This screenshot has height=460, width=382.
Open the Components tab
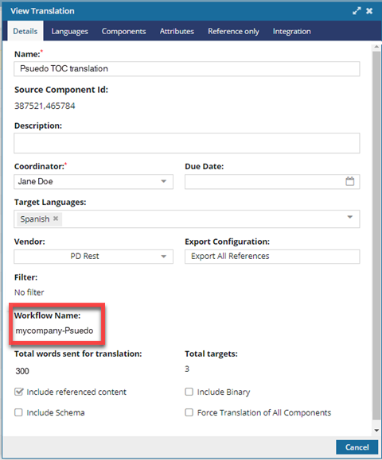[123, 32]
